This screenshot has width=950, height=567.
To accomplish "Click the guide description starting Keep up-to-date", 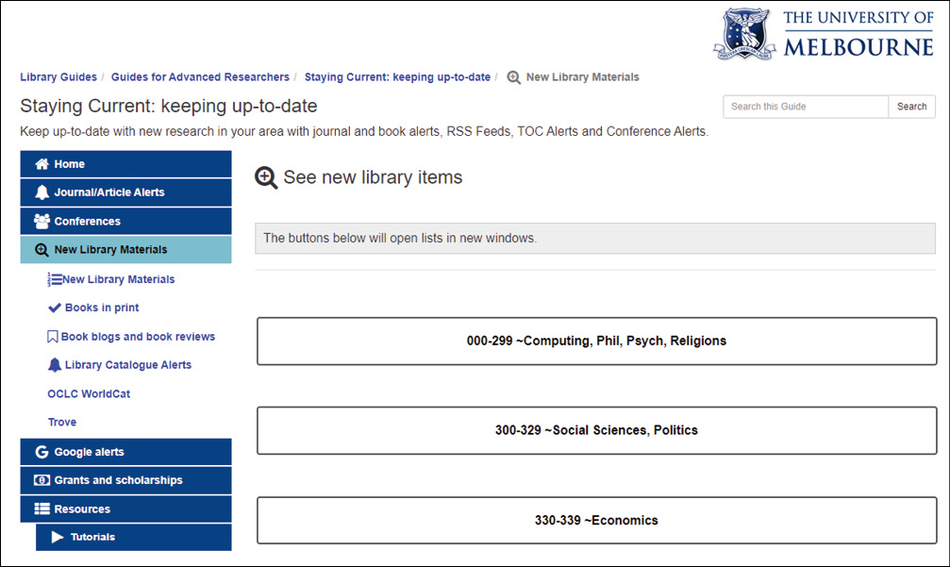I will (x=364, y=131).
